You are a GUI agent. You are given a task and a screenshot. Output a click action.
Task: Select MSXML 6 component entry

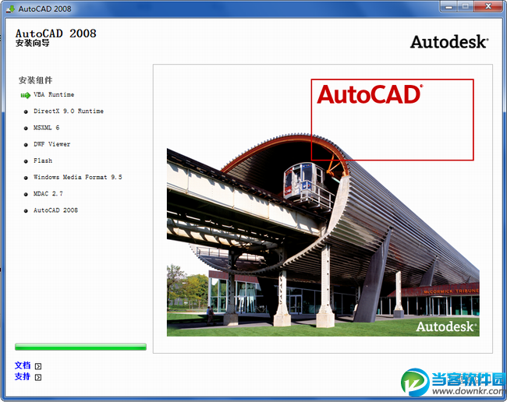pos(47,128)
